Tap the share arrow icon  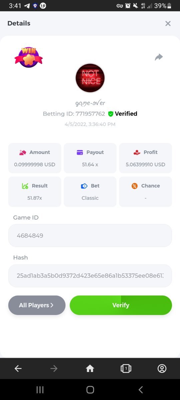tap(159, 57)
